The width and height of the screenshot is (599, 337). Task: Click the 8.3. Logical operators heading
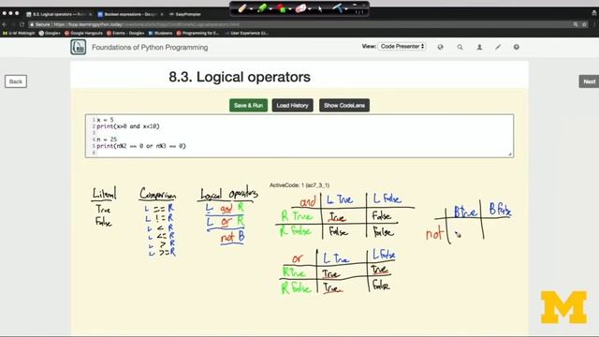[240, 77]
